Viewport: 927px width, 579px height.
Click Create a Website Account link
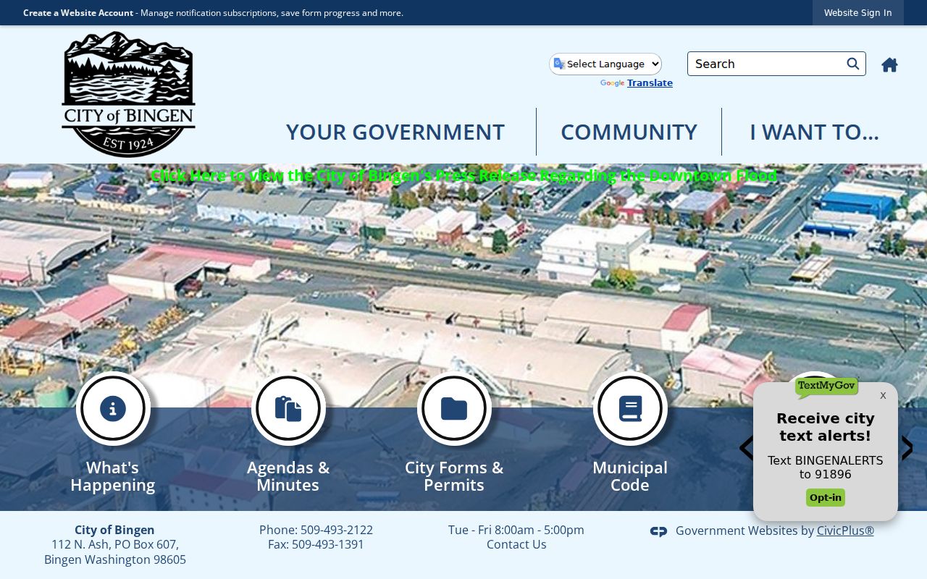[x=78, y=12]
